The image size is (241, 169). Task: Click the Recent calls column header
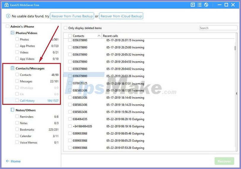pyautogui.click(x=110, y=36)
